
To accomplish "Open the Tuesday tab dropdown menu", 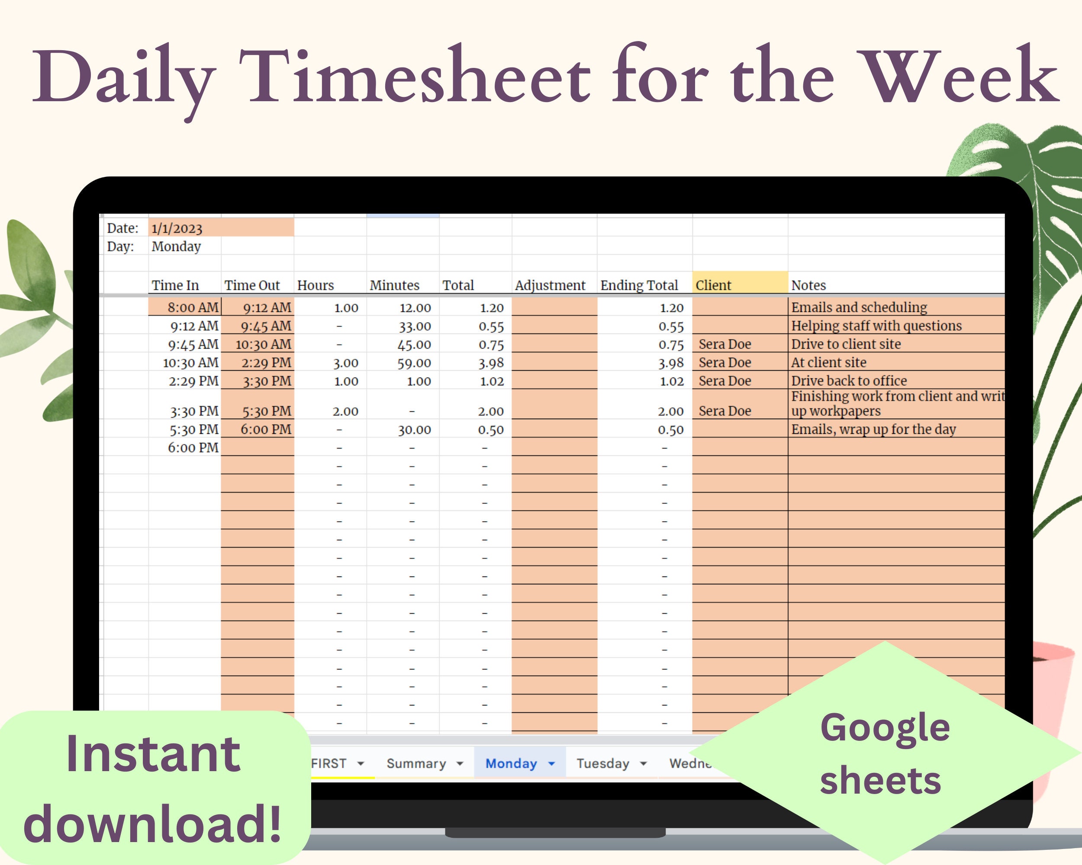I will 644,763.
